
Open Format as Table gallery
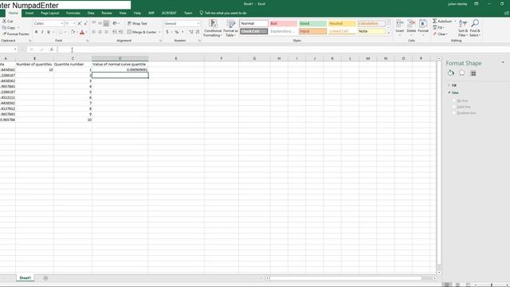[x=230, y=28]
